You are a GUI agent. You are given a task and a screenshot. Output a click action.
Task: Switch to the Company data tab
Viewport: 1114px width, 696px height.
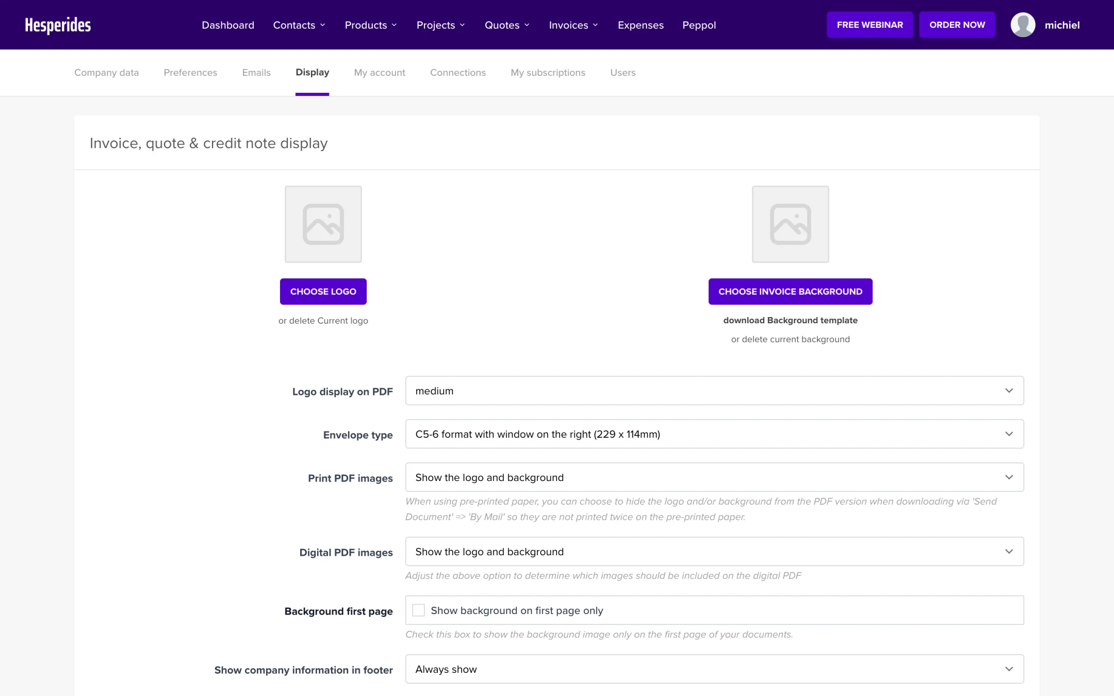coord(106,73)
